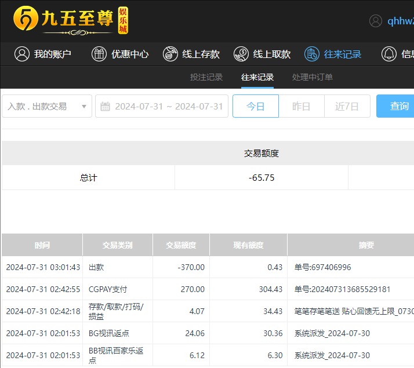Select the 今日 date filter
The image size is (414, 368).
click(255, 107)
